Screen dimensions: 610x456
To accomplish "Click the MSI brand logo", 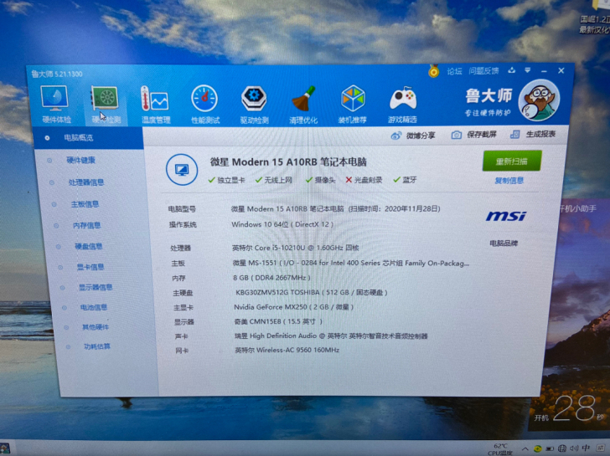I will tap(506, 217).
